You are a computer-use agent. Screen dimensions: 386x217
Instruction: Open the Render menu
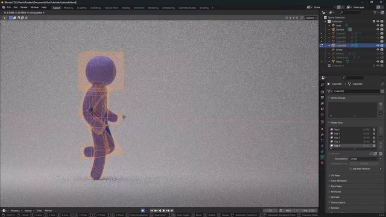tap(24, 7)
